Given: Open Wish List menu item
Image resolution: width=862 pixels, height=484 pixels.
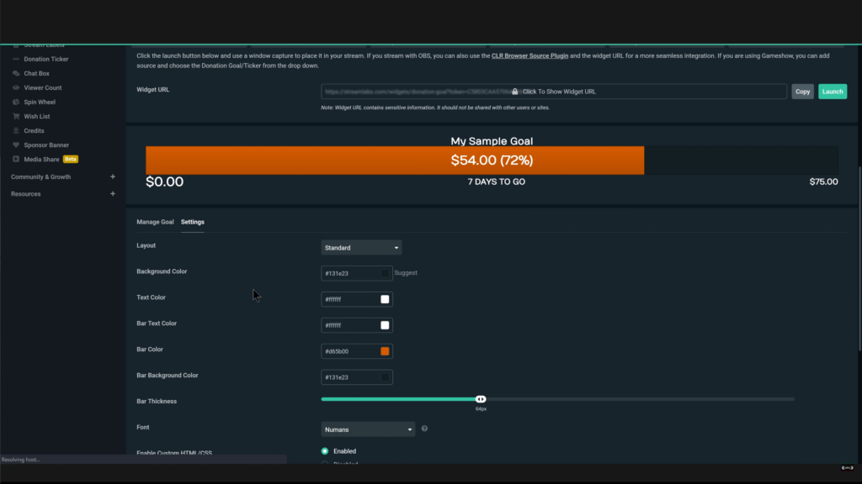Looking at the screenshot, I should (37, 116).
